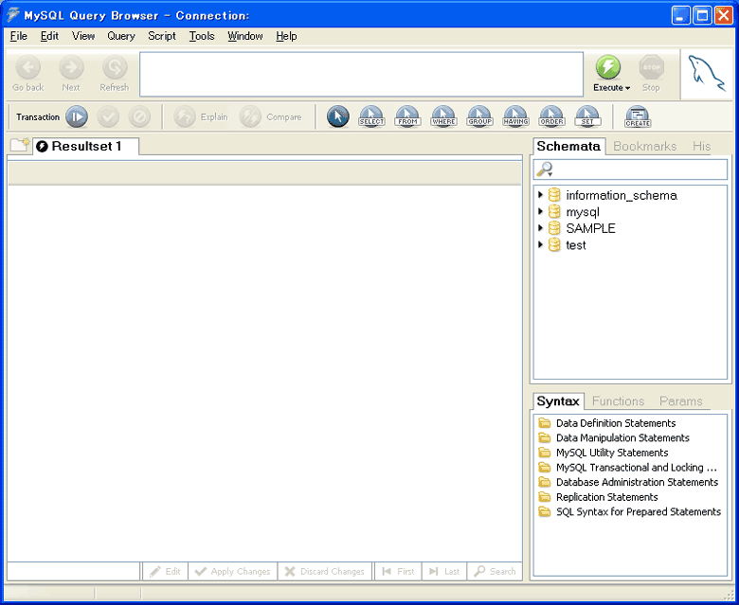Click the WHERE query builder icon
739x605 pixels.
coord(443,116)
